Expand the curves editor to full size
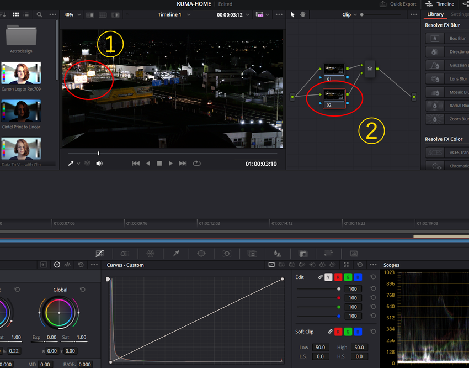 click(346, 265)
